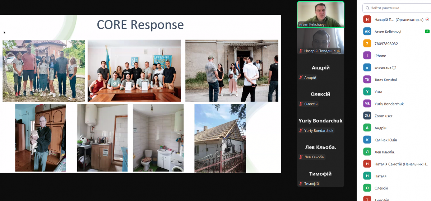Click the green screen-share icon beside Arsen Kelichavyi
This screenshot has height=201, width=431.
(427, 32)
